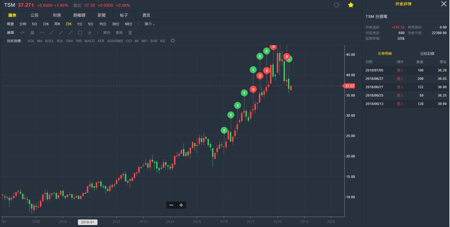Expand the 顯示 display dropdown
The image size is (450, 227).
[149, 24]
